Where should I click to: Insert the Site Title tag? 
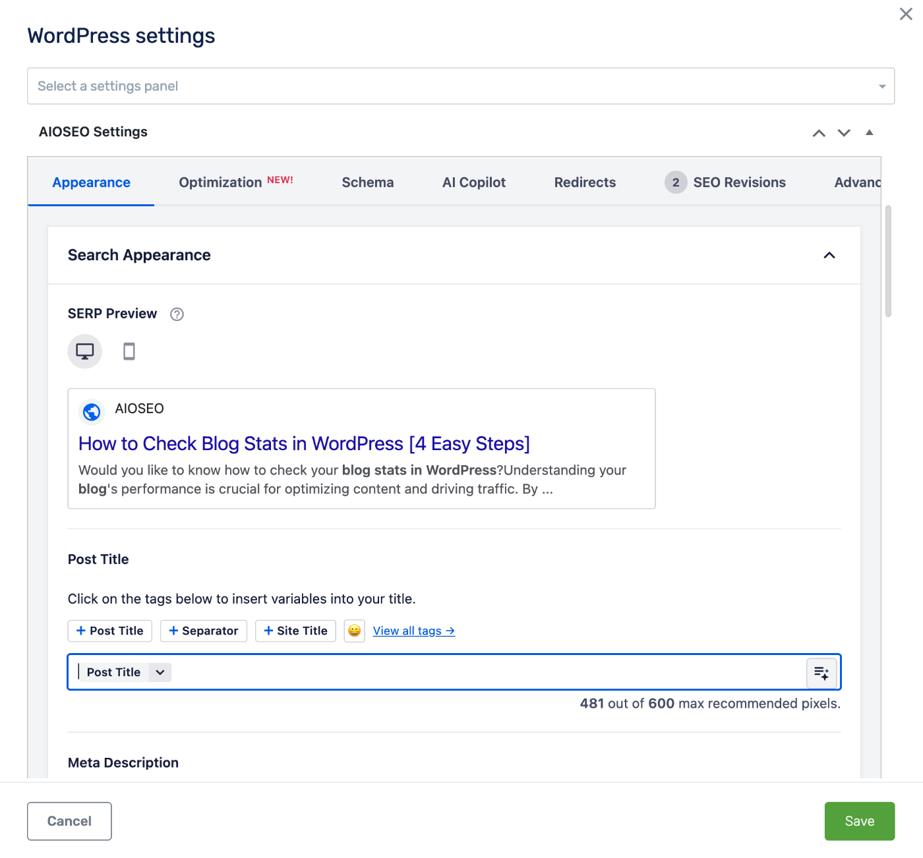coord(295,631)
